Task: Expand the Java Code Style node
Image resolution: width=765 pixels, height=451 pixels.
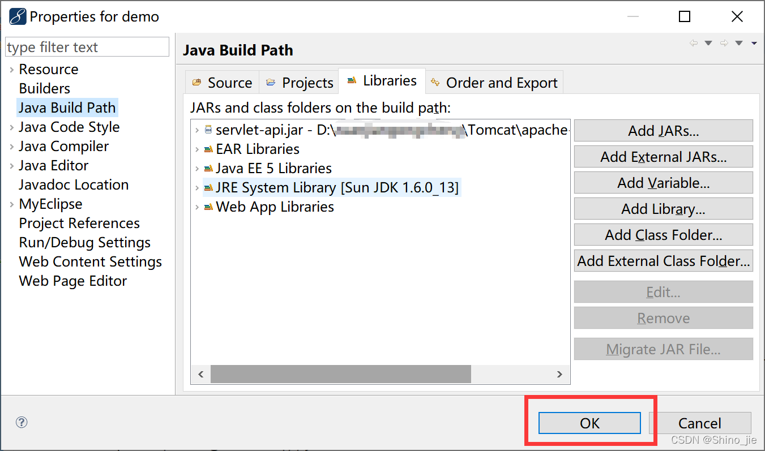Action: point(12,127)
